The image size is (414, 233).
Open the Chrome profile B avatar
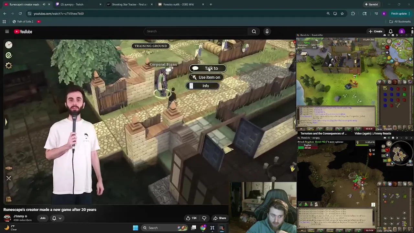pyautogui.click(x=384, y=14)
